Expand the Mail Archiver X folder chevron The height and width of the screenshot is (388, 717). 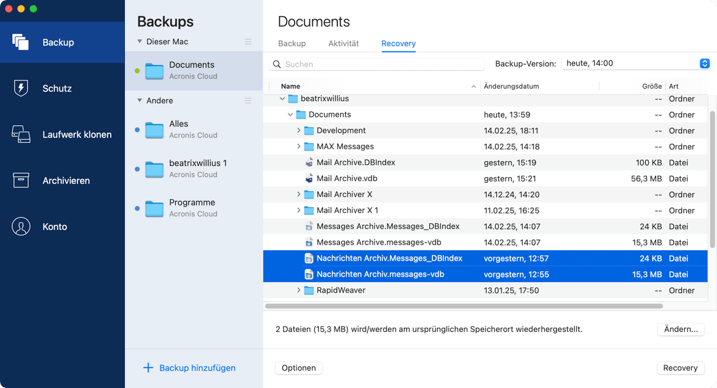[299, 195]
